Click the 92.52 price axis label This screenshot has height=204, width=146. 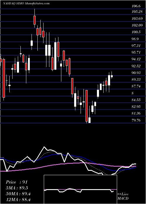click(136, 66)
